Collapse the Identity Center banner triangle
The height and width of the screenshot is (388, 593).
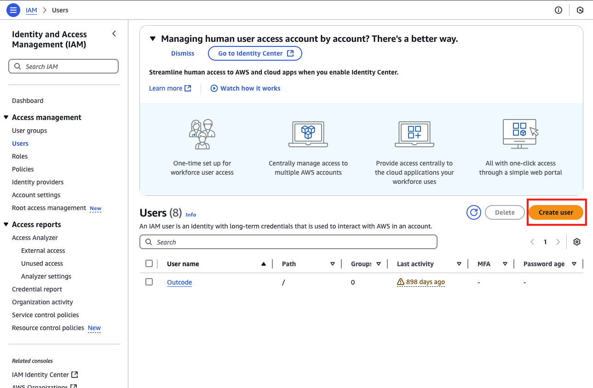pos(153,39)
